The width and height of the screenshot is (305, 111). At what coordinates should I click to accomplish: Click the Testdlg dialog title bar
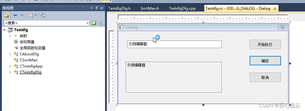pyautogui.click(x=203, y=27)
